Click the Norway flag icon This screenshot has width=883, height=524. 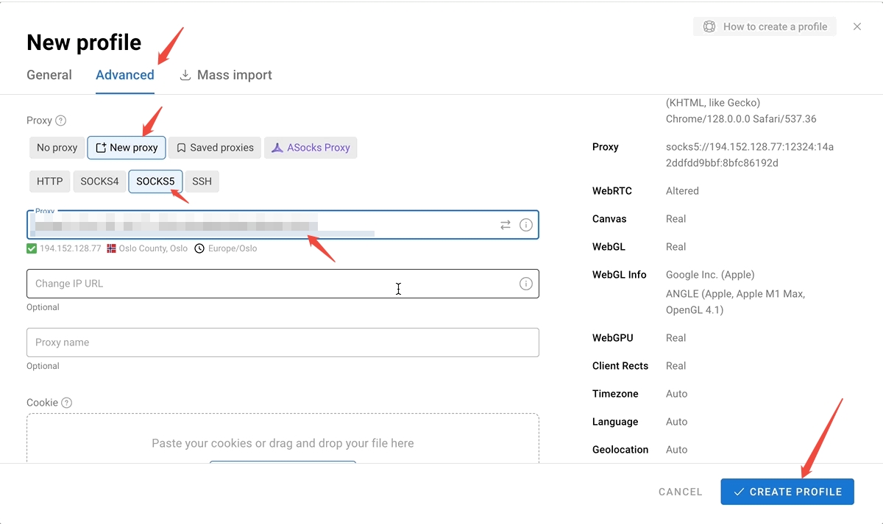pos(112,248)
